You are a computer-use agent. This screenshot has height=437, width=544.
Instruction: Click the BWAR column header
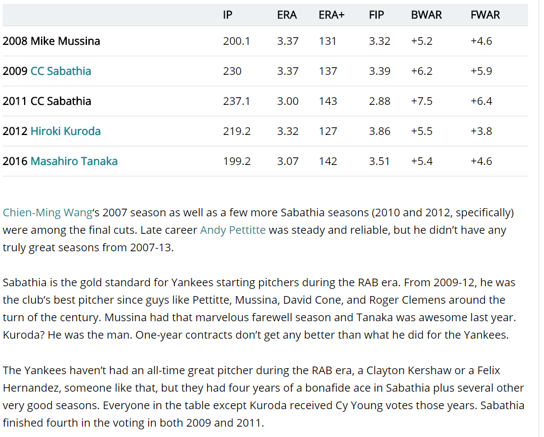(x=426, y=15)
